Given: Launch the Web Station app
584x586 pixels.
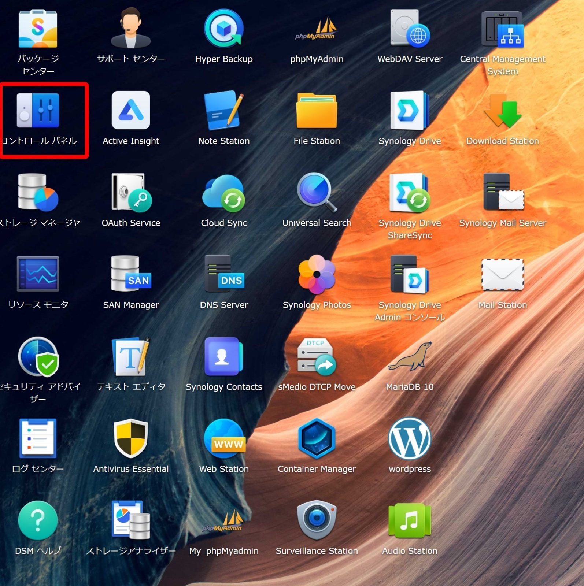Looking at the screenshot, I should coord(223,439).
